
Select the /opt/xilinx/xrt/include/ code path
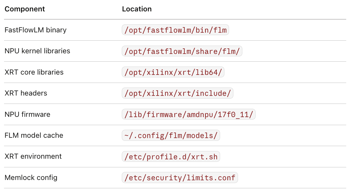(177, 93)
